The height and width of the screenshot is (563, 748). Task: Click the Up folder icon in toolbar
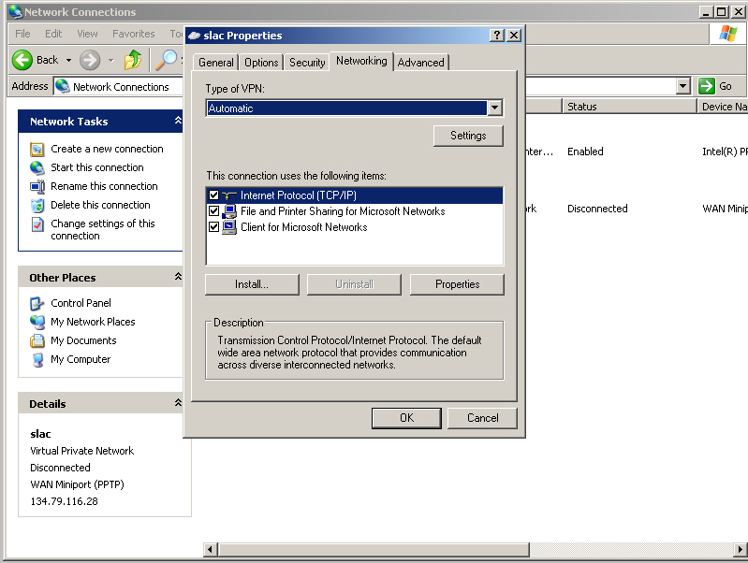(133, 60)
